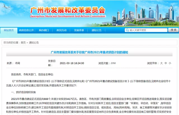Click the 搜索 button
Image resolution: width=179 pixels, height=115 pixels.
click(173, 30)
